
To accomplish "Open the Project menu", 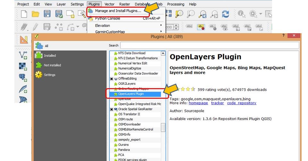I will pyautogui.click(x=23, y=4).
